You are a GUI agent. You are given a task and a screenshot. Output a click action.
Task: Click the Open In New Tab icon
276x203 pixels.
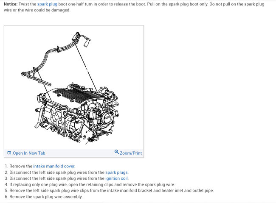coord(9,153)
